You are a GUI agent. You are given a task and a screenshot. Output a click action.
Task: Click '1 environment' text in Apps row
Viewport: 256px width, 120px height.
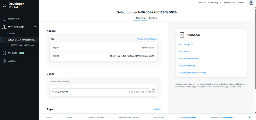(x=148, y=48)
